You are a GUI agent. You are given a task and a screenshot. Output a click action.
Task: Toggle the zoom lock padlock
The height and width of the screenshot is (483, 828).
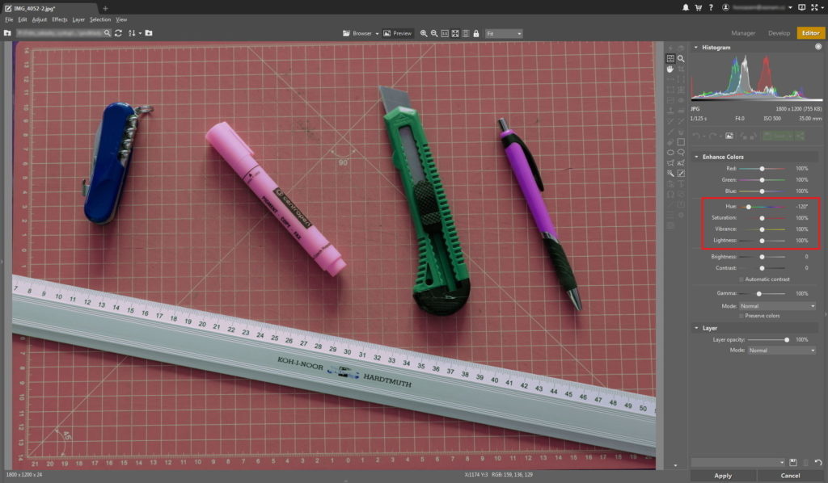tap(476, 33)
